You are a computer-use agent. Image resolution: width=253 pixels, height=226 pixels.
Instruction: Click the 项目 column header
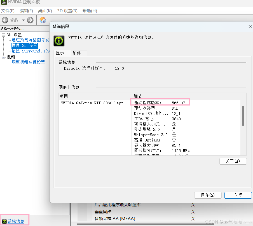coord(64,96)
